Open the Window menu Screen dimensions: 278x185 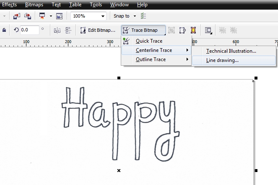120,5
